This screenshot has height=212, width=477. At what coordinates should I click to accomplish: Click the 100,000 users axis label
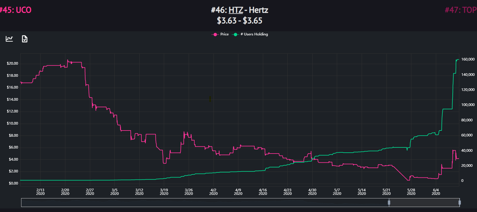(x=468, y=105)
